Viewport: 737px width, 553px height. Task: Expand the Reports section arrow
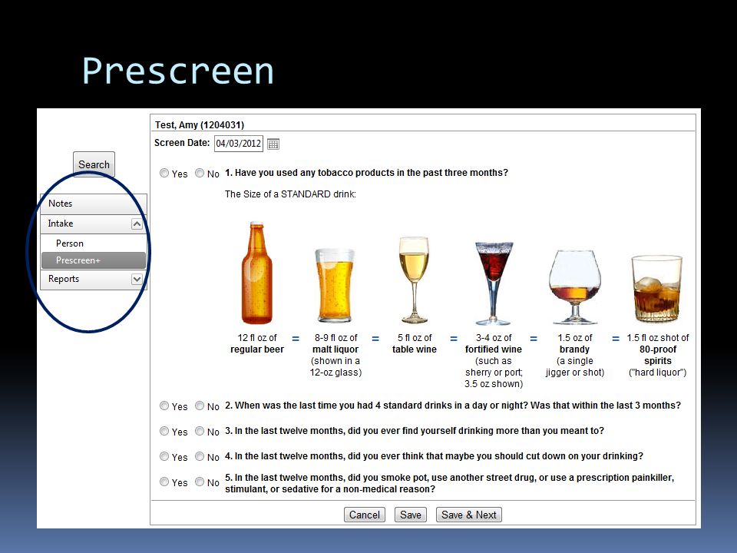(137, 280)
